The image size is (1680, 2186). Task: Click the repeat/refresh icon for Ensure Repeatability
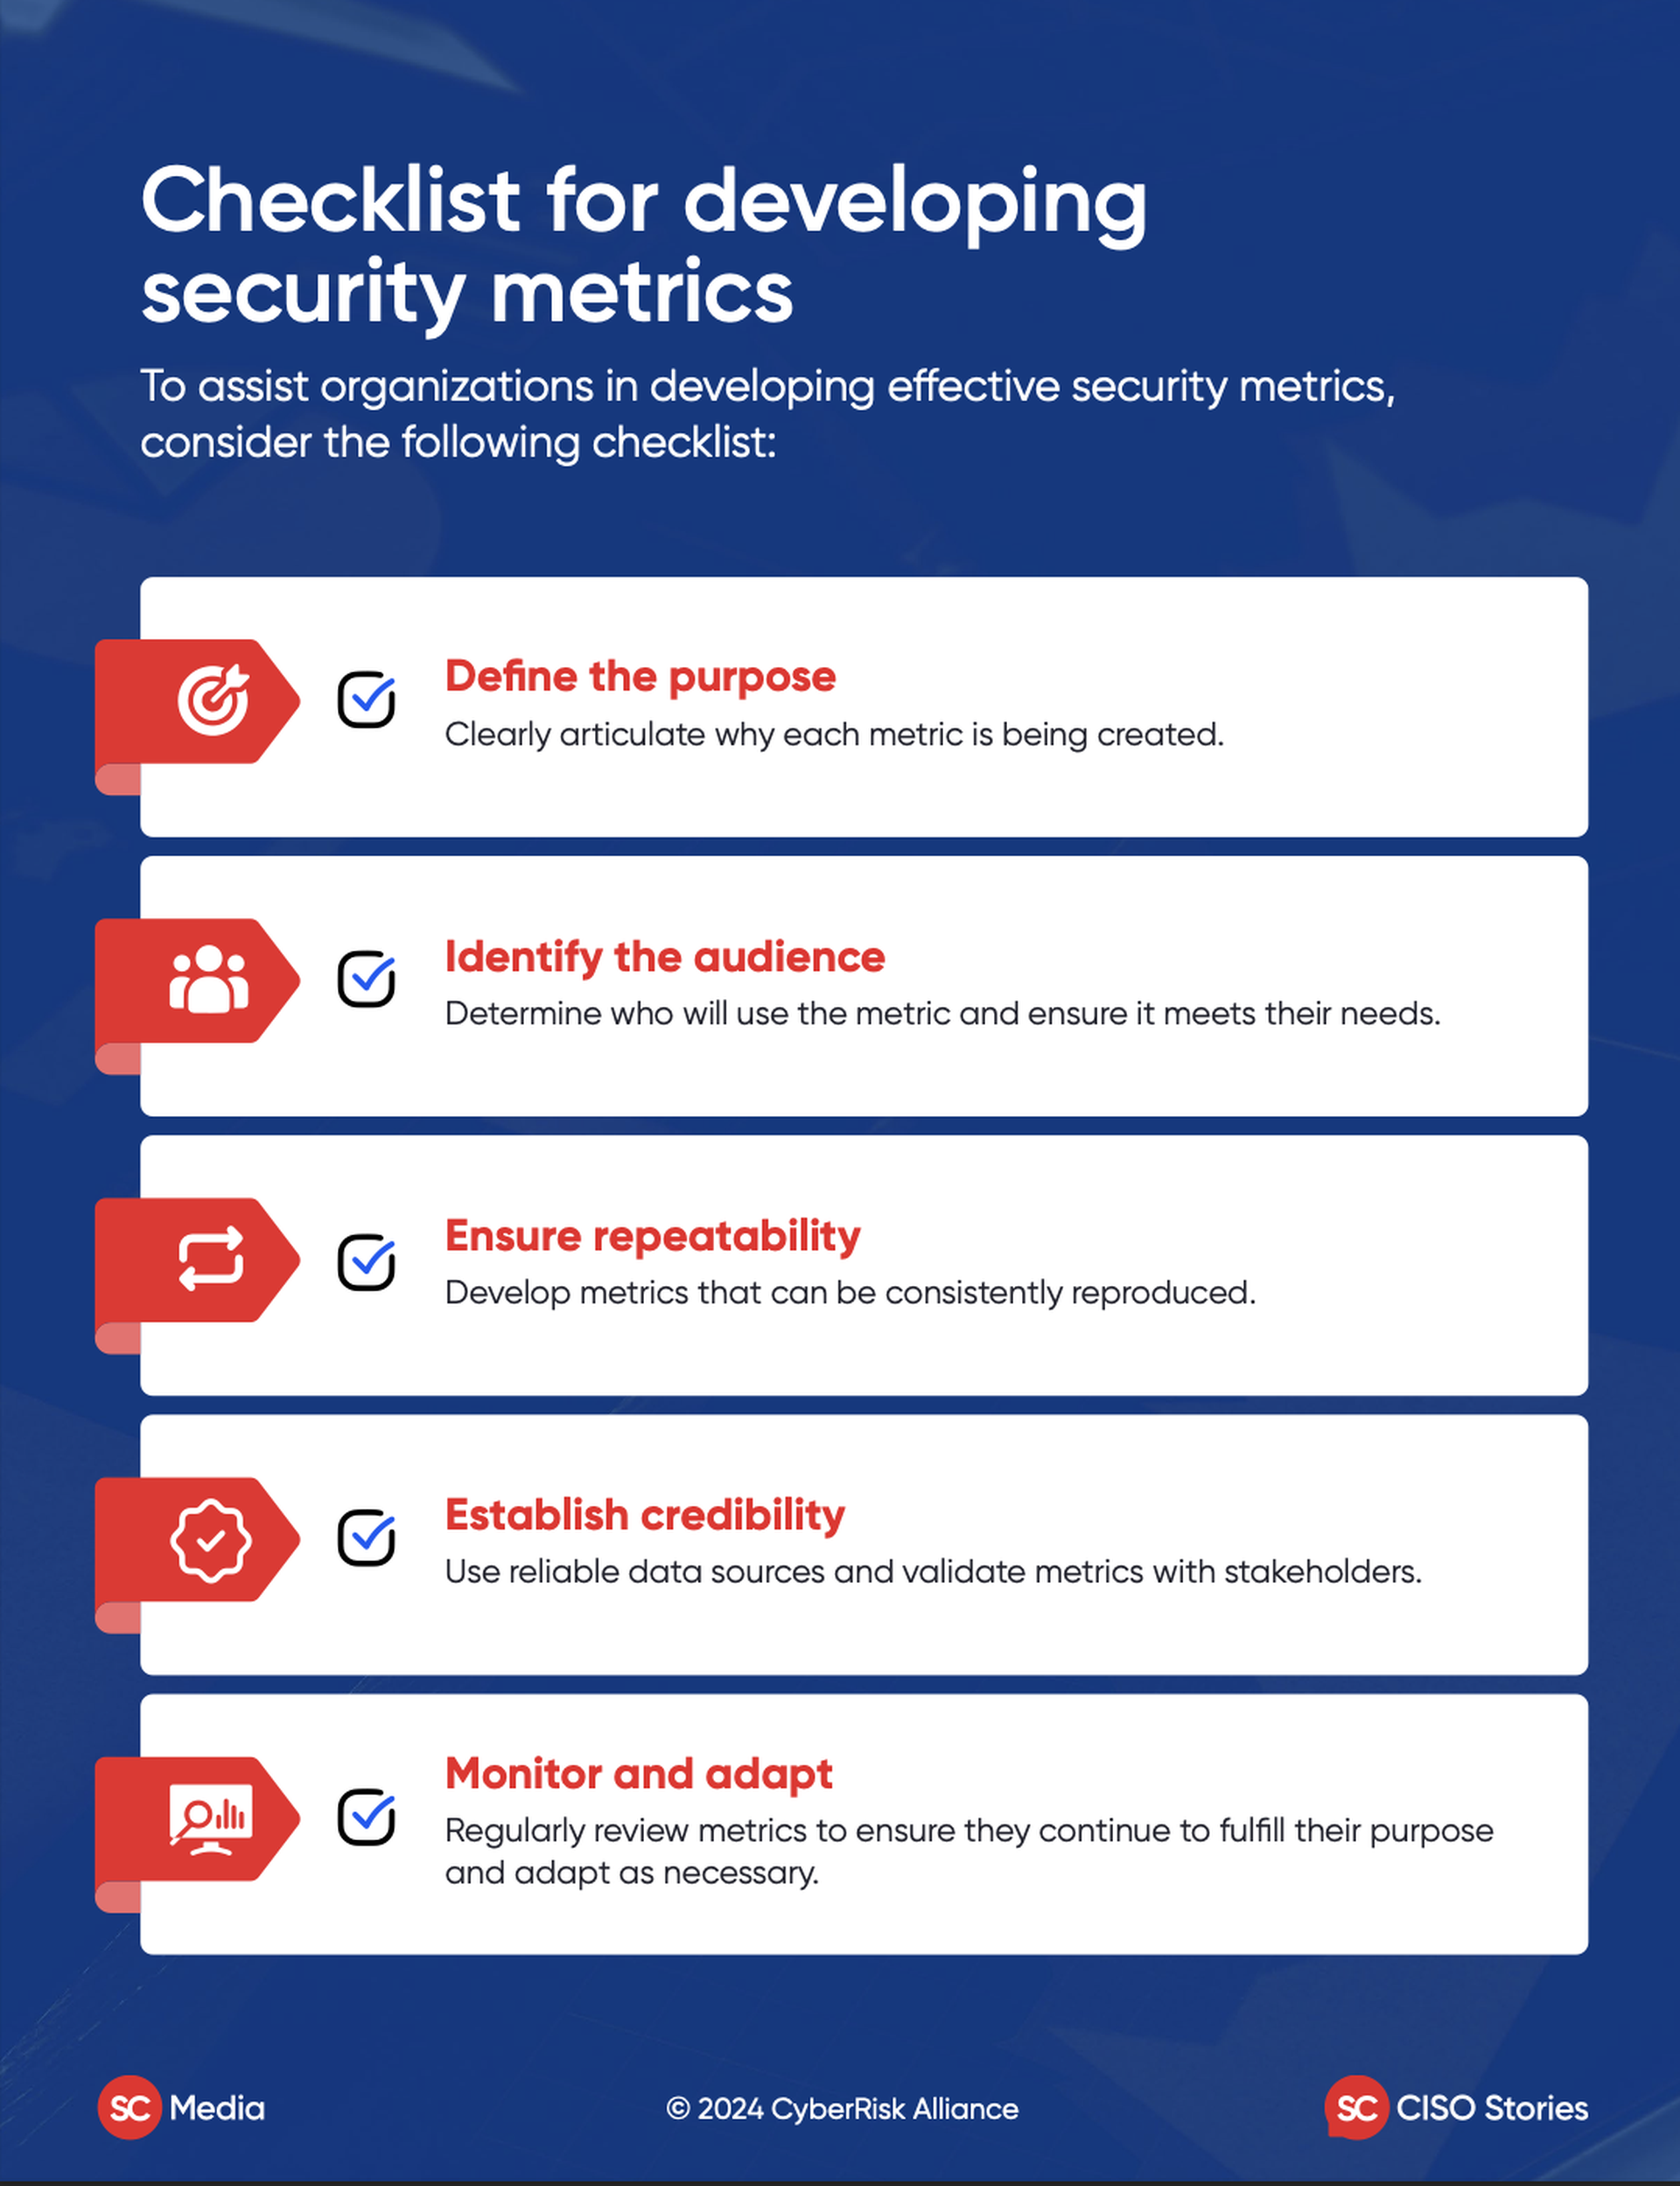click(198, 1234)
